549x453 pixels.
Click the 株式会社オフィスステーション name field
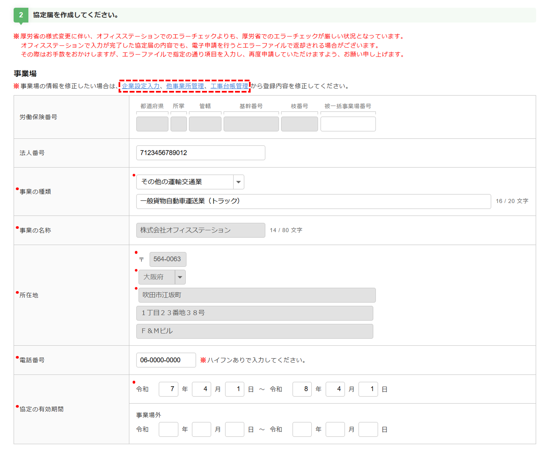[200, 230]
